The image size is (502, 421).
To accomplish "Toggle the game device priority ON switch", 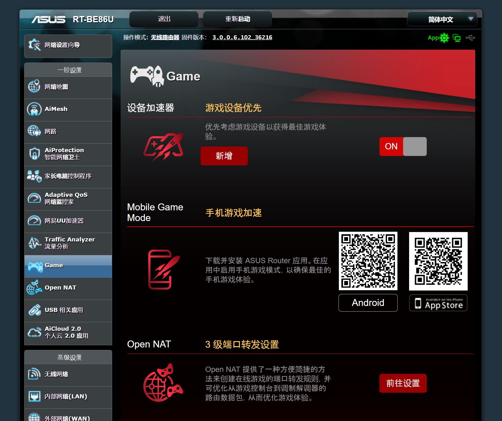I will click(403, 147).
